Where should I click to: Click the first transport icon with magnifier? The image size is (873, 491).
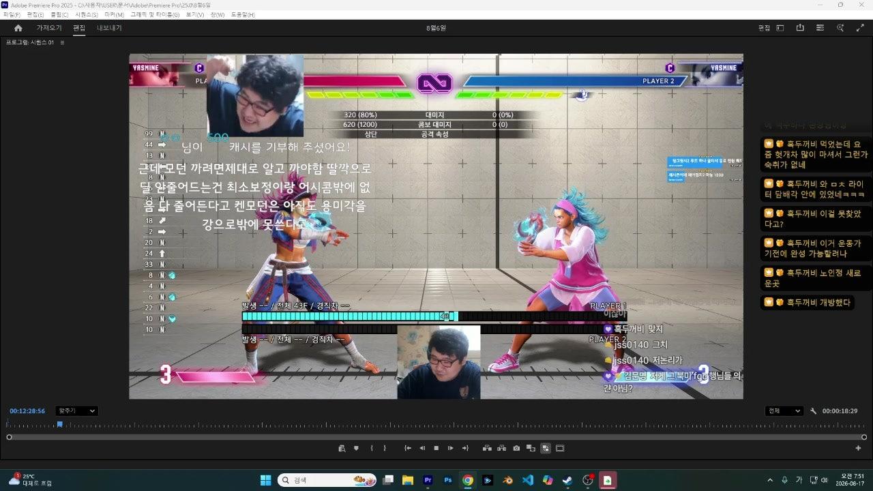point(342,448)
